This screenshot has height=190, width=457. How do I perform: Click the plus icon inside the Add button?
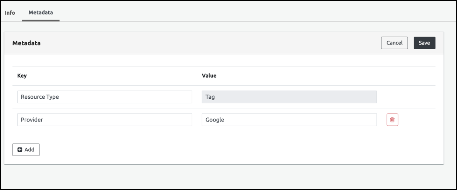(20, 149)
